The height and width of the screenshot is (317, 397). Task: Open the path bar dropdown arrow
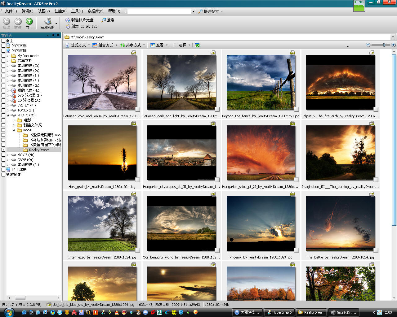[x=393, y=37]
